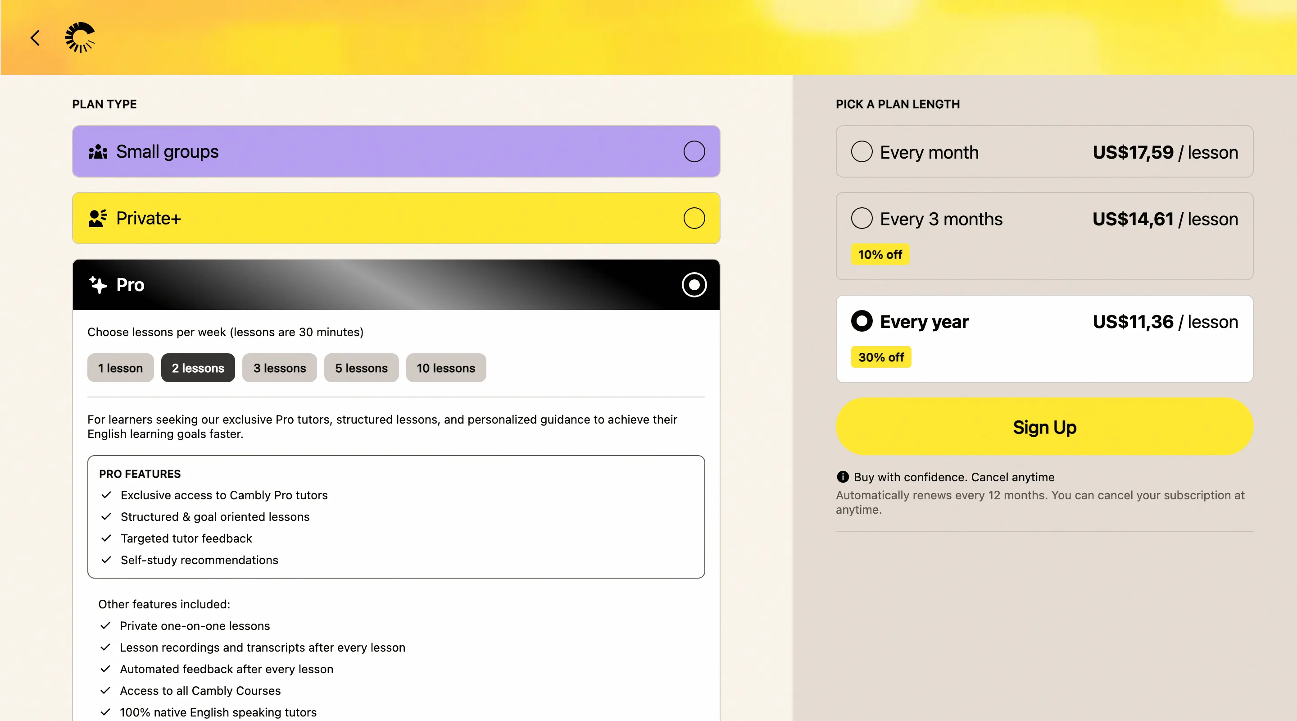Choose the Every month plan length
This screenshot has width=1297, height=721.
(1044, 152)
